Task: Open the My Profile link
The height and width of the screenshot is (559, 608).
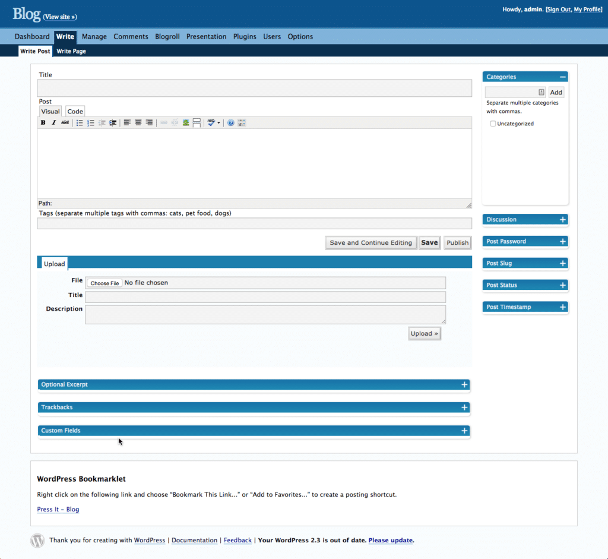Action: pos(587,10)
